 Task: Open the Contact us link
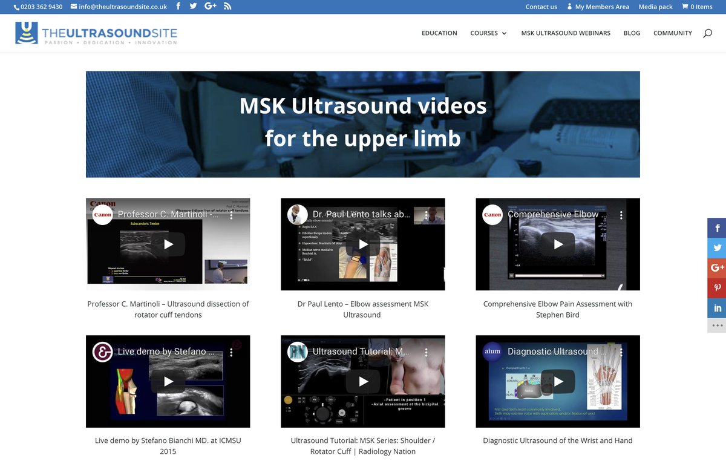541,7
